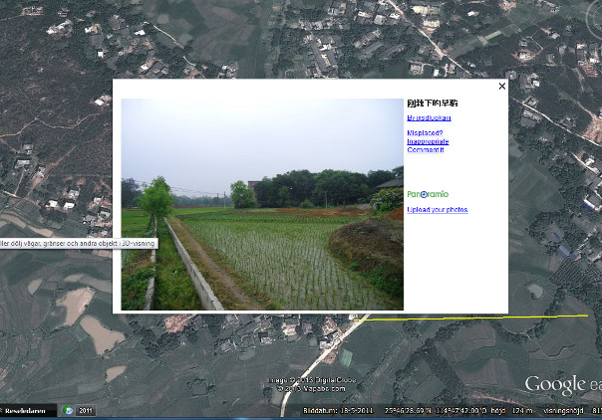The image size is (602, 420).
Task: Follow the "Upload your photos" link
Action: pyautogui.click(x=437, y=210)
